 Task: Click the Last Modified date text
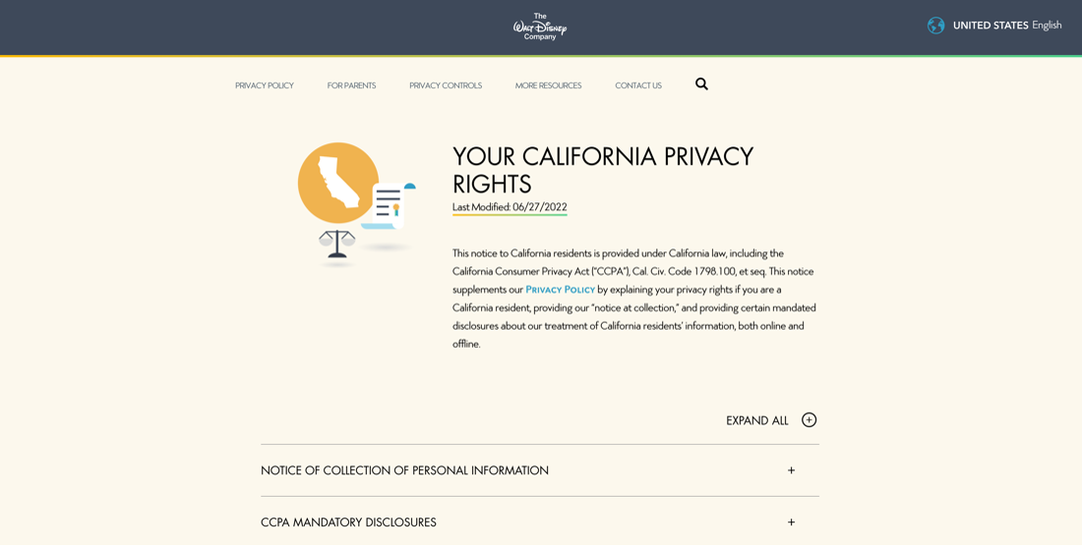pos(510,207)
